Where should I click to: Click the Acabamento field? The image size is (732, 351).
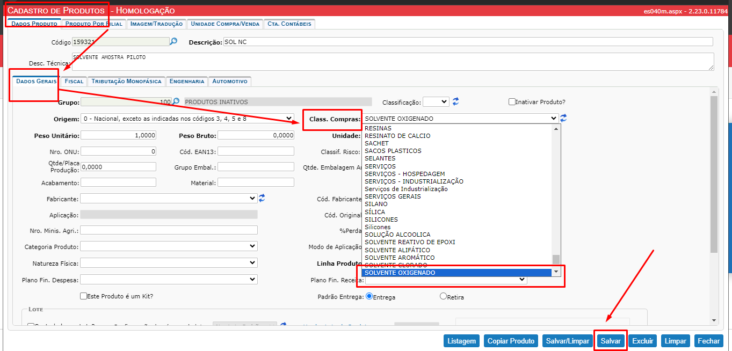[x=119, y=182]
